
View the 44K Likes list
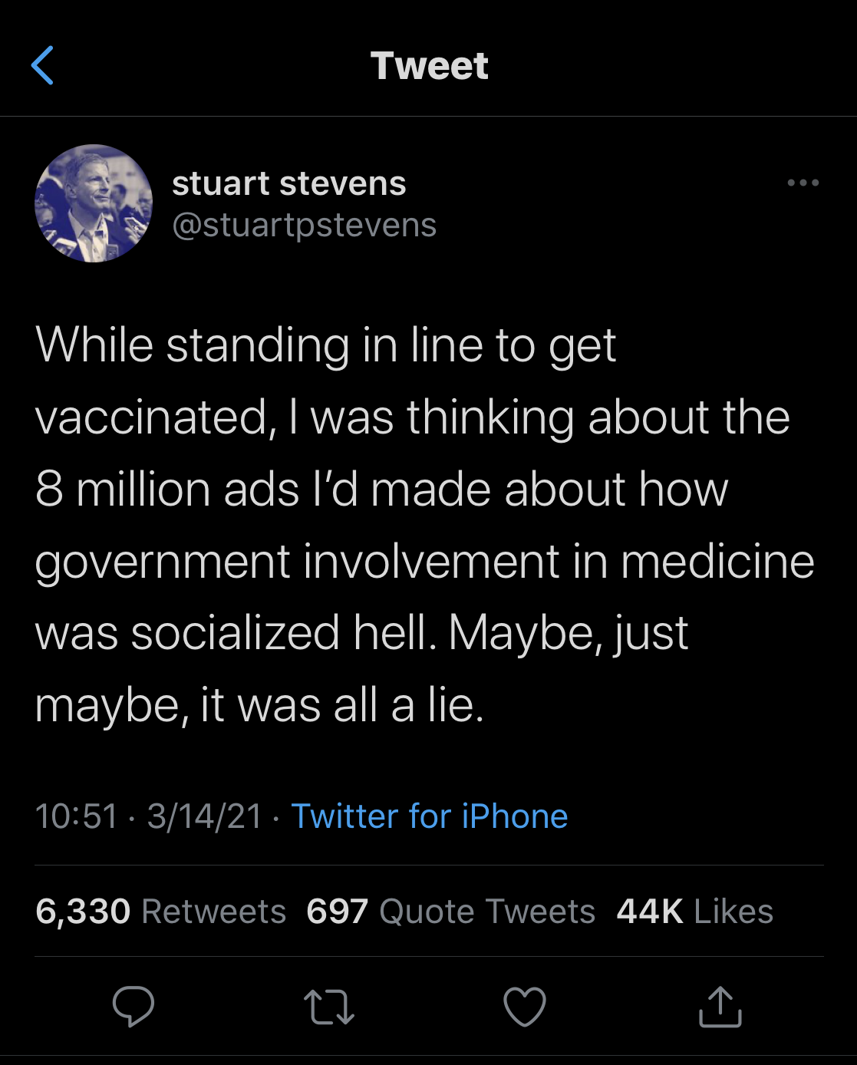coord(694,912)
